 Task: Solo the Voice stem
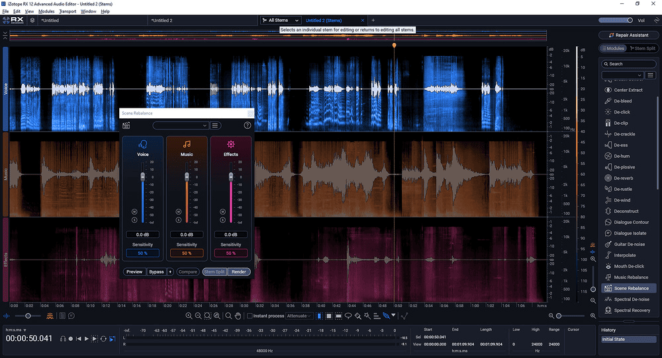(x=134, y=220)
